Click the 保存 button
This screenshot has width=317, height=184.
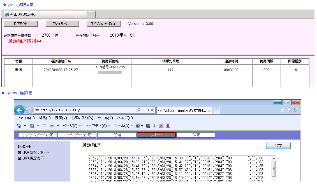pyautogui.click(x=278, y=146)
